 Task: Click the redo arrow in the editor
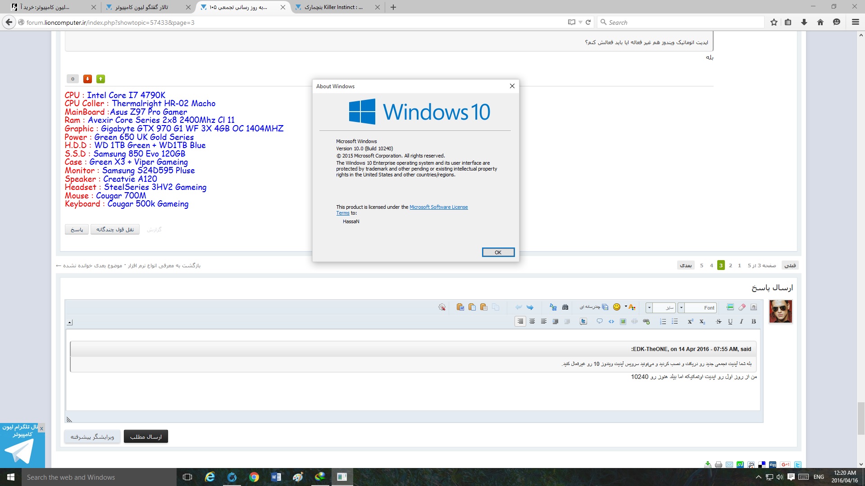(530, 307)
